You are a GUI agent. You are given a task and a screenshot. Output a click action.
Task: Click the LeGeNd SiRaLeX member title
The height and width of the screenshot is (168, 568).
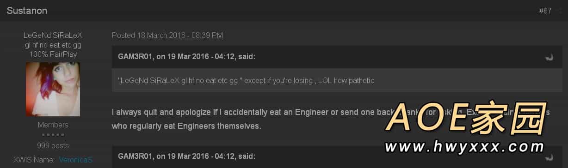pos(53,36)
